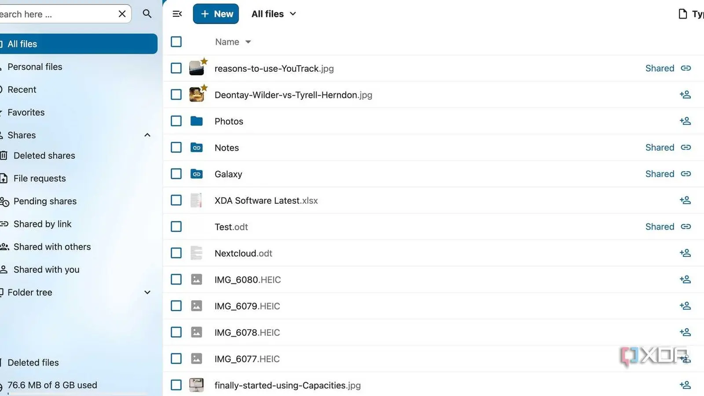This screenshot has width=704, height=396.
Task: Share Nextcloud.odt using the add-user icon
Action: 685,253
